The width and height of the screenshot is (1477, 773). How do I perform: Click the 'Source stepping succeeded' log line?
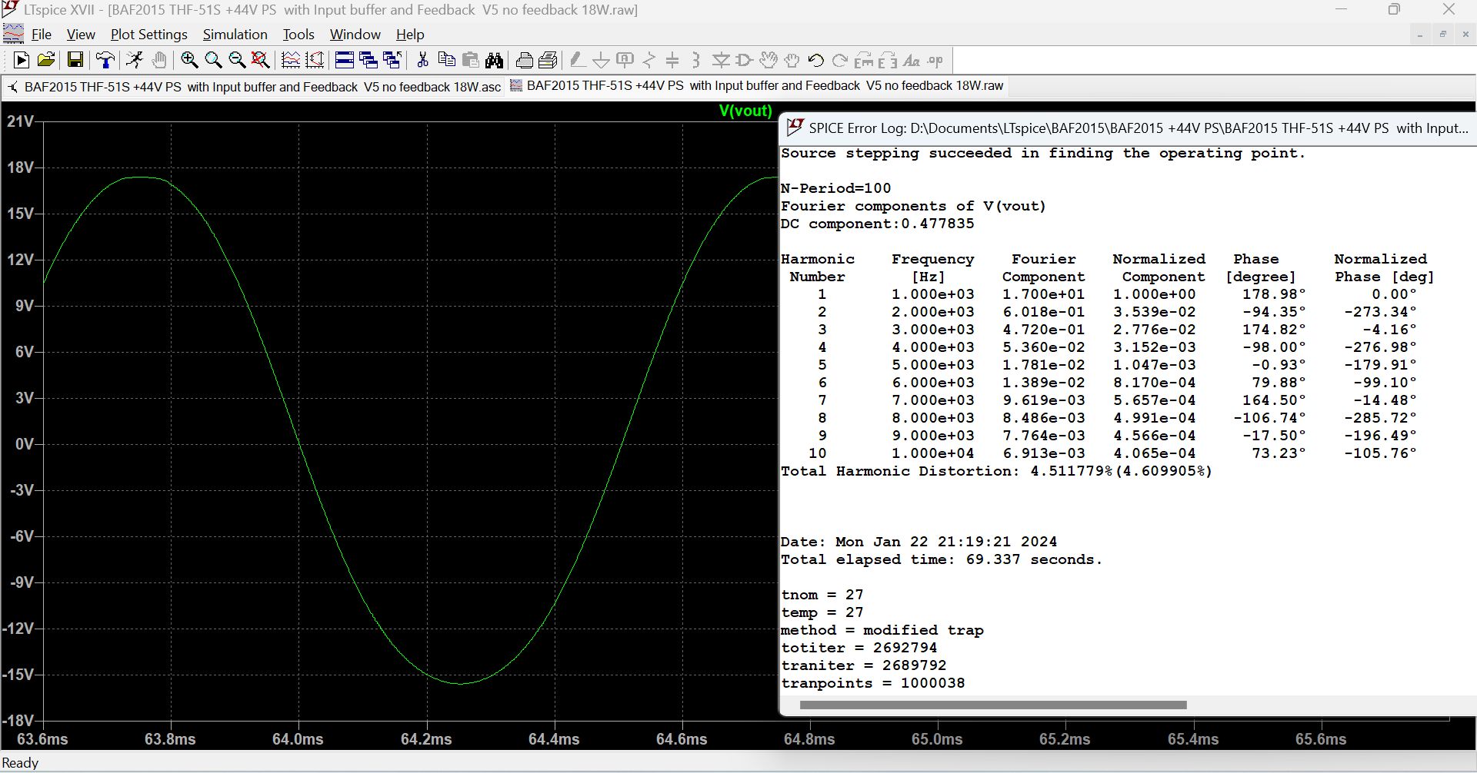[x=1043, y=153]
